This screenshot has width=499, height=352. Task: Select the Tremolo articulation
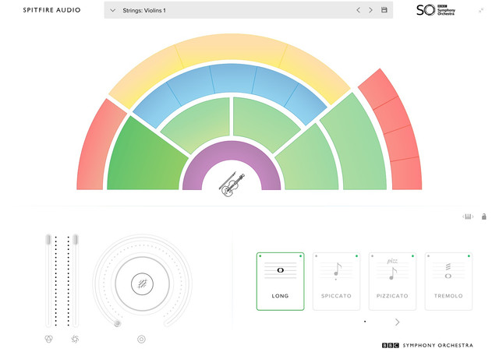448,281
